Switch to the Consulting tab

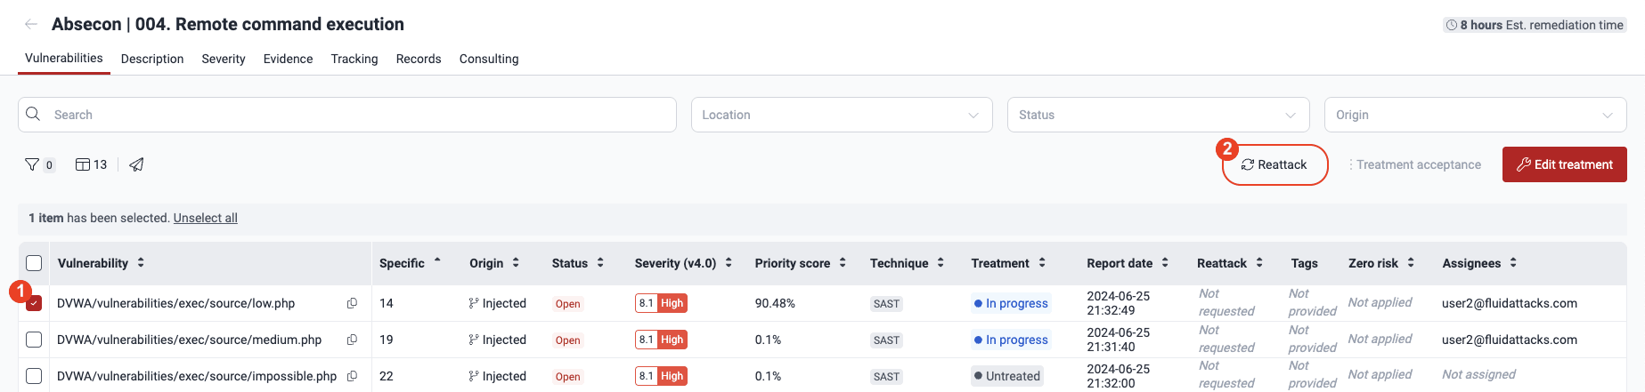[489, 59]
